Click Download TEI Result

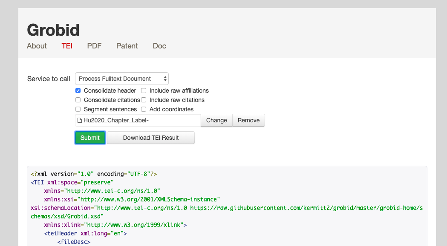150,137
